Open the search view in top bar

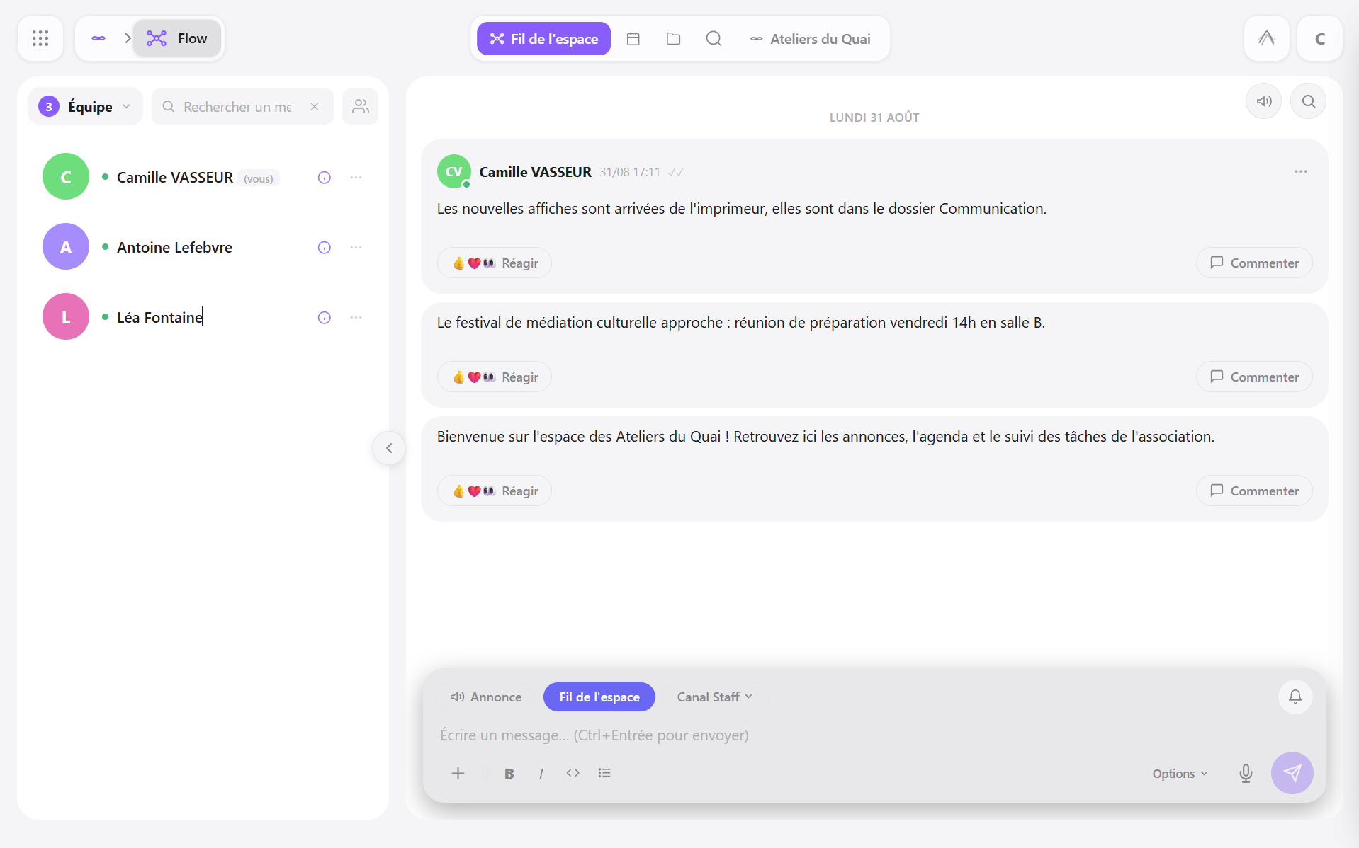pyautogui.click(x=714, y=39)
